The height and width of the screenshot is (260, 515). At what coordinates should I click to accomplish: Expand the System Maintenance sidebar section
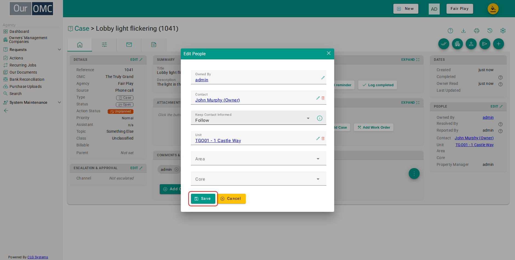coord(32,102)
